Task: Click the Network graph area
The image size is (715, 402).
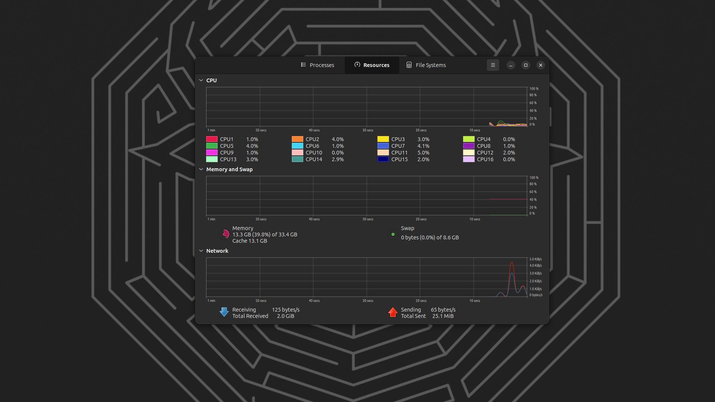Action: [367, 277]
